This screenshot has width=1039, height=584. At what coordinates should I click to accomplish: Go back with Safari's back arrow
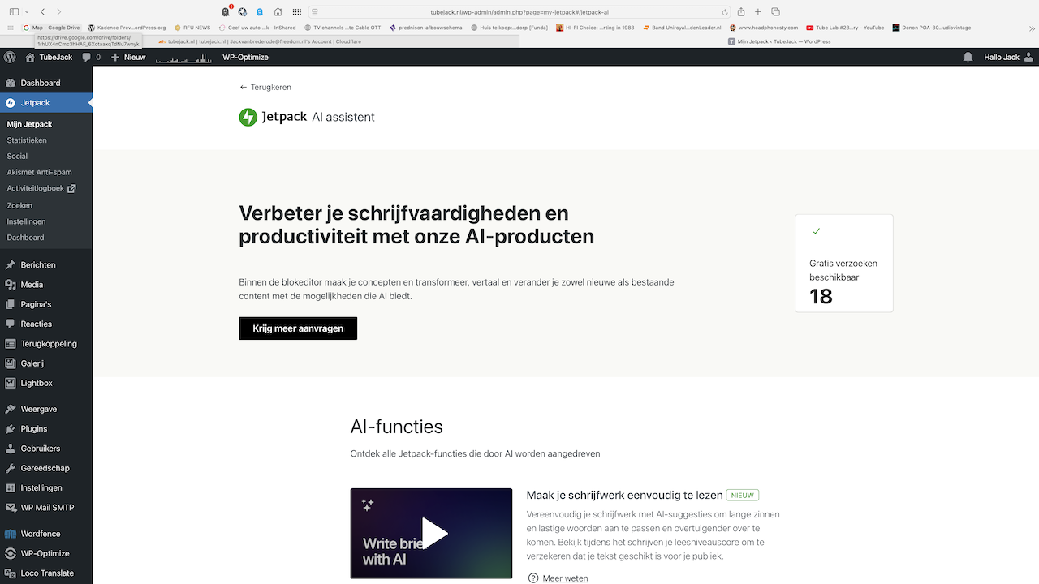(x=43, y=12)
